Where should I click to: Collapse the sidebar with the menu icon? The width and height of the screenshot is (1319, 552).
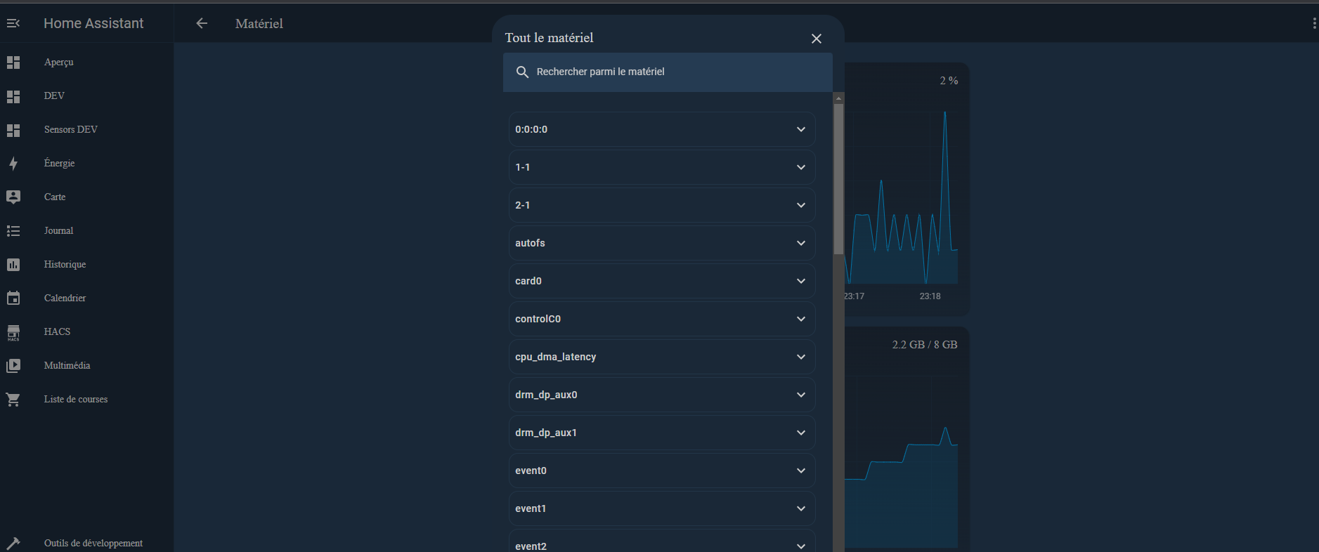pyautogui.click(x=13, y=23)
